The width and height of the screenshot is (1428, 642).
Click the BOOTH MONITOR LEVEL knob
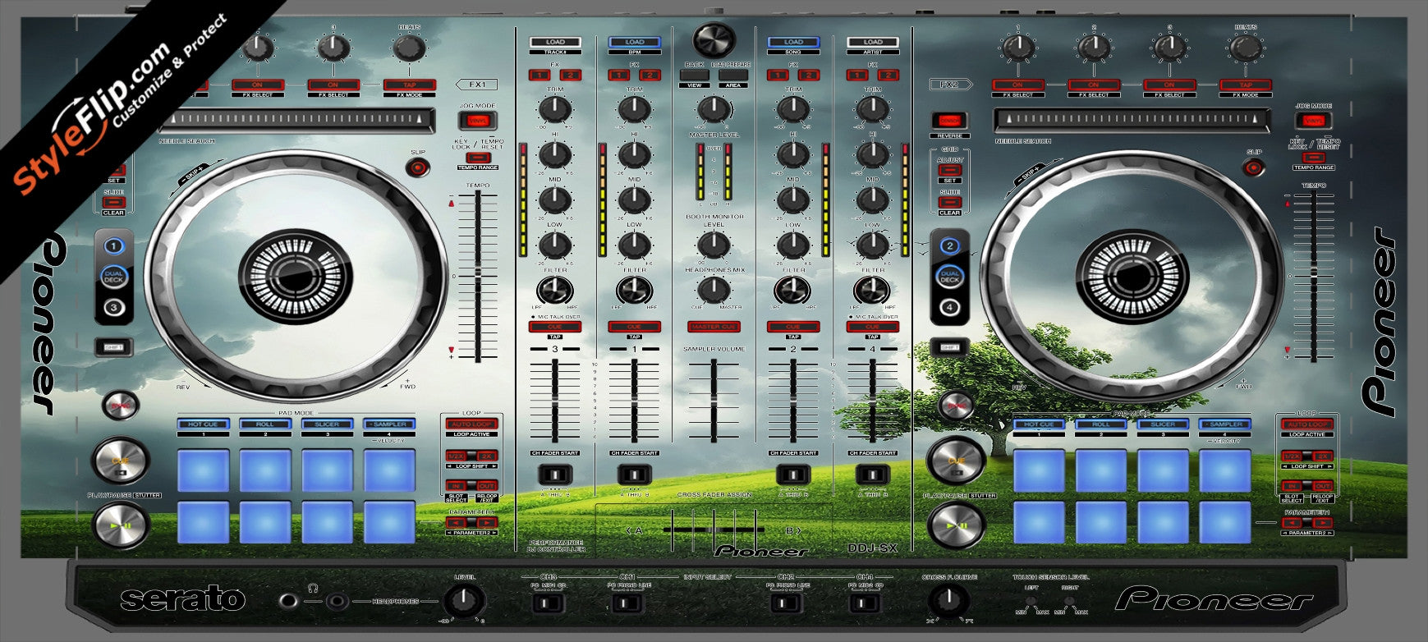pyautogui.click(x=714, y=245)
